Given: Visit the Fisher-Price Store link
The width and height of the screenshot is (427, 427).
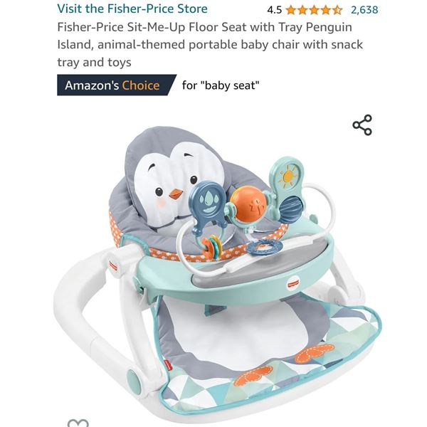Looking at the screenshot, I should coord(132,9).
